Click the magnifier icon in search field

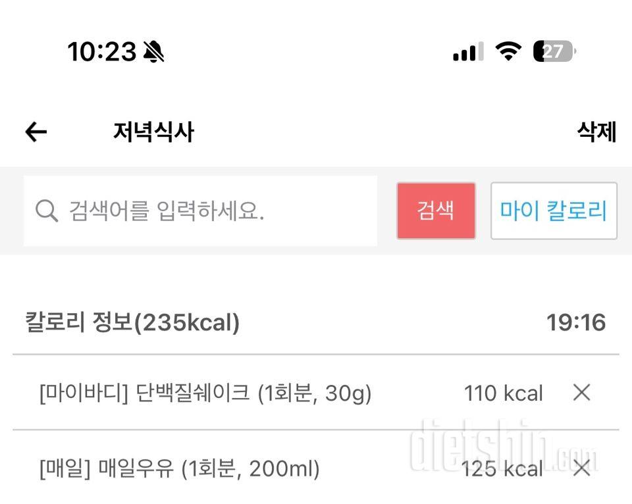(47, 211)
